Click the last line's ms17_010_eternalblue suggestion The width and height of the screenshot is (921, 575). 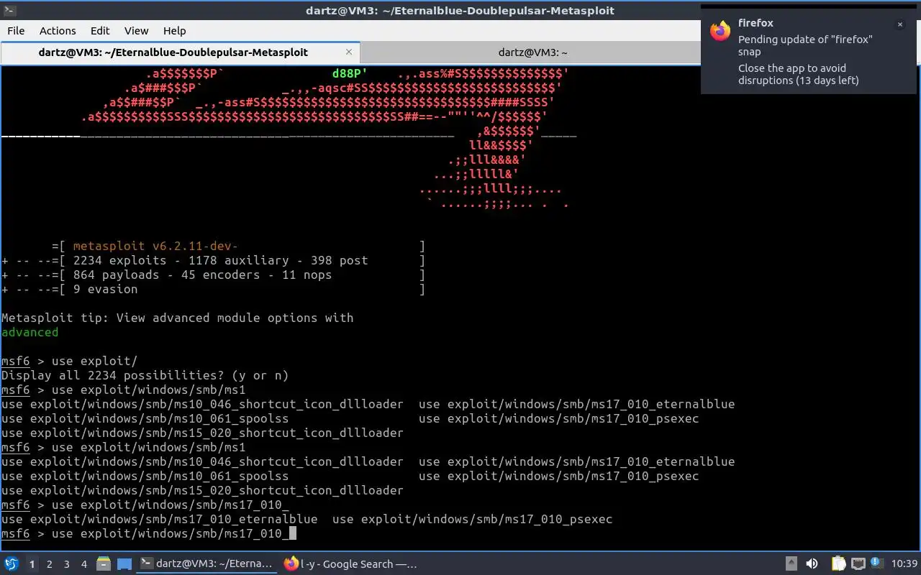(159, 519)
